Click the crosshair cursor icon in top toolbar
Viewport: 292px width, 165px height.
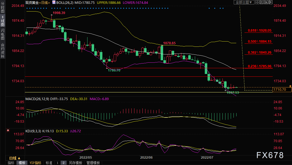[x=257, y=2]
